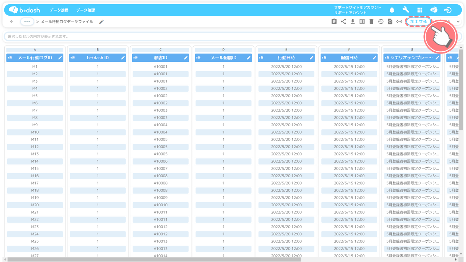This screenshot has width=466, height=262.
Task: Select column letter C header
Action: [x=161, y=50]
